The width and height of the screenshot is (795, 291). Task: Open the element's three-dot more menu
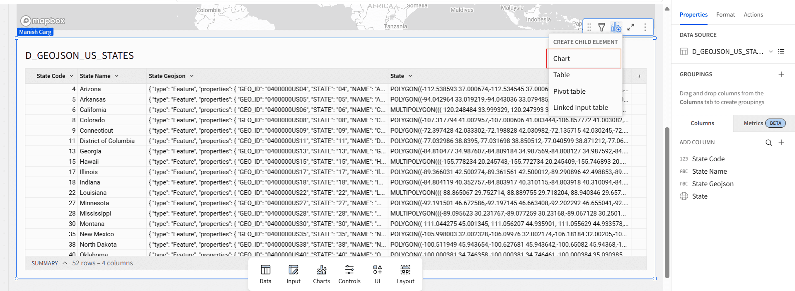(x=645, y=27)
